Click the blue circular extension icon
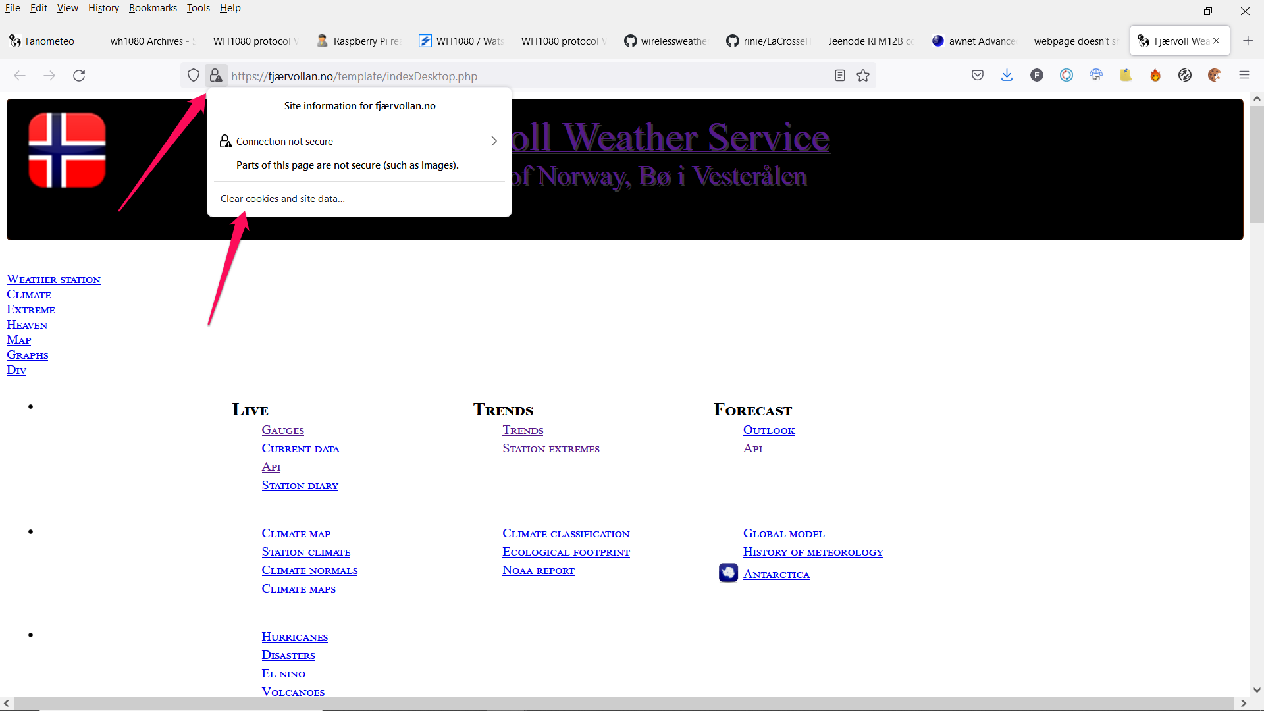This screenshot has height=711, width=1264. tap(1066, 76)
